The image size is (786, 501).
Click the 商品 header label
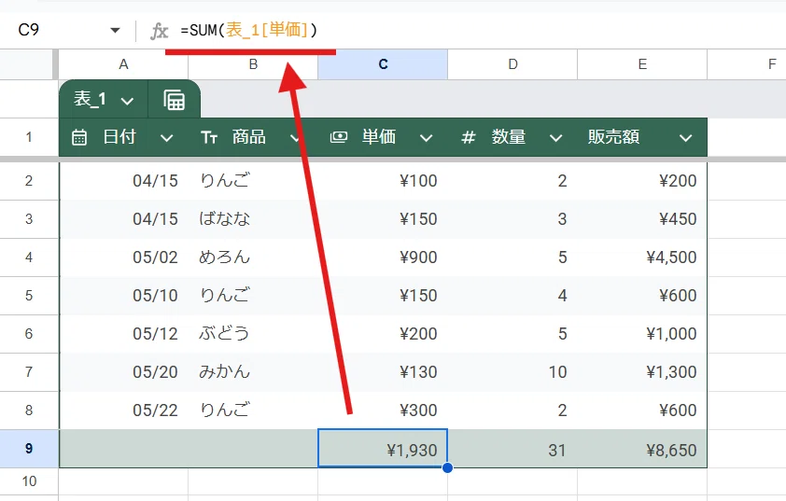(x=248, y=137)
